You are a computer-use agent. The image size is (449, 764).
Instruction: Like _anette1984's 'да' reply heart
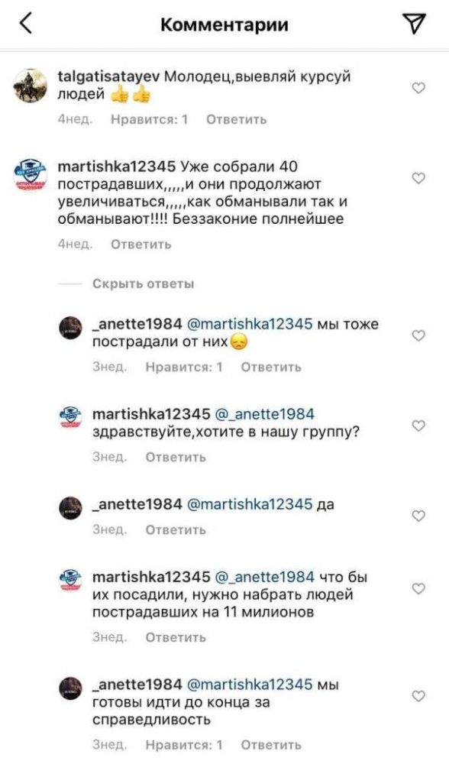[418, 516]
